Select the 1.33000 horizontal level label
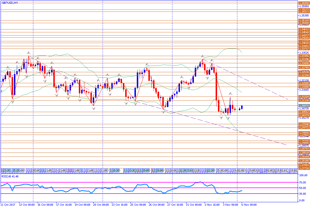This screenshot has width=313, height=208. 304,63
